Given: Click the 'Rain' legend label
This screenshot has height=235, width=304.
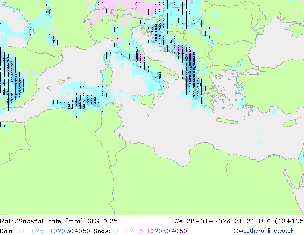Looking at the screenshot, I should tap(6, 231).
